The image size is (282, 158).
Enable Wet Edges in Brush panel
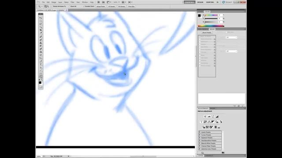pyautogui.click(x=200, y=58)
